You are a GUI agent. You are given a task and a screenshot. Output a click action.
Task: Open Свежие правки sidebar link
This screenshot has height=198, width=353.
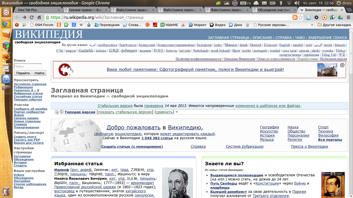26,118
